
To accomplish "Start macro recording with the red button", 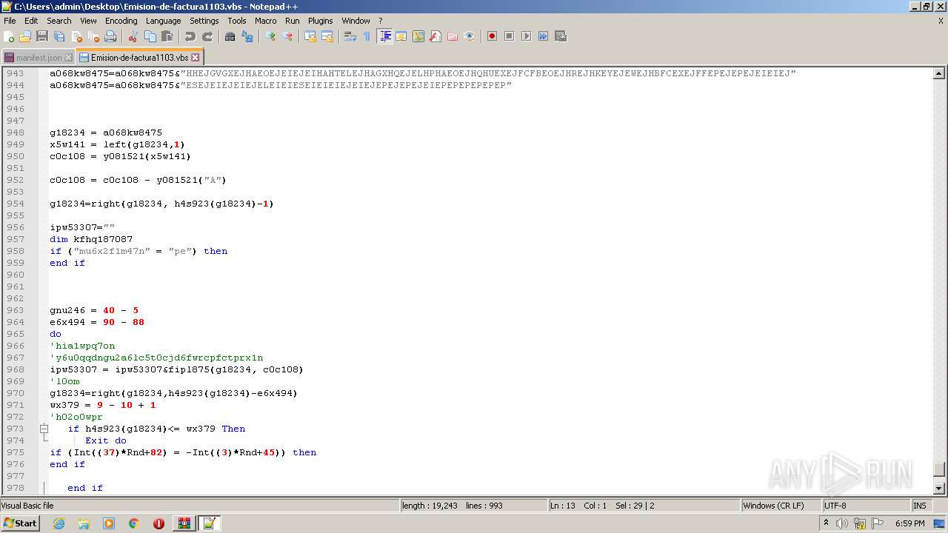I will pos(492,36).
